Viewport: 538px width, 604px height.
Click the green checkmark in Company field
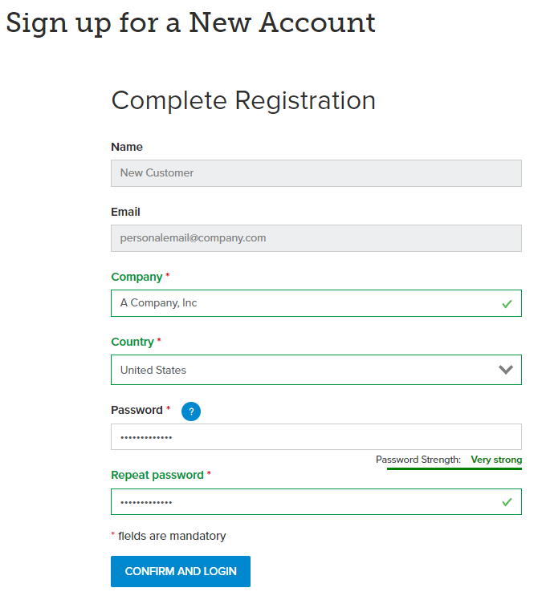[x=507, y=304]
